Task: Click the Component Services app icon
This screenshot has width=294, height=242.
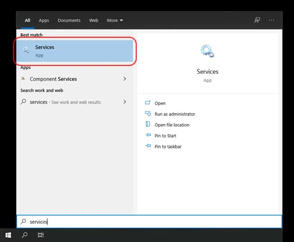Action: 23,78
